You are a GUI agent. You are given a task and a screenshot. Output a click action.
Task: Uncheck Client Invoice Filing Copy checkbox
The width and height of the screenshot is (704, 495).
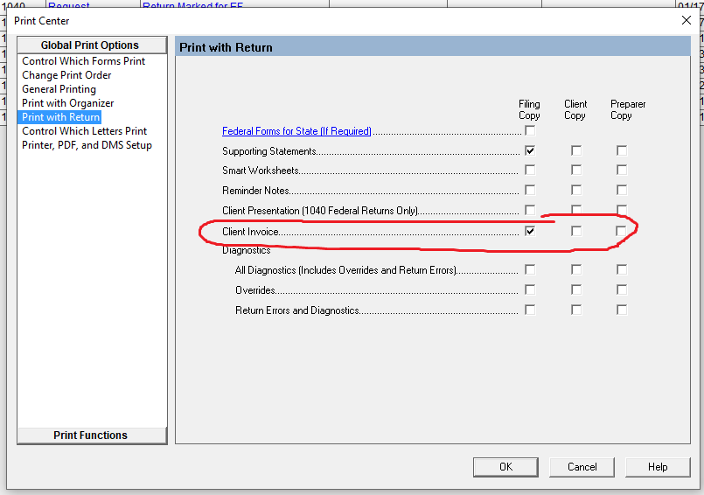point(530,231)
